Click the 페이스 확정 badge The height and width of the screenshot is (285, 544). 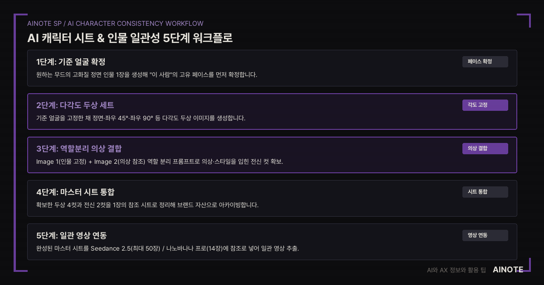point(485,62)
